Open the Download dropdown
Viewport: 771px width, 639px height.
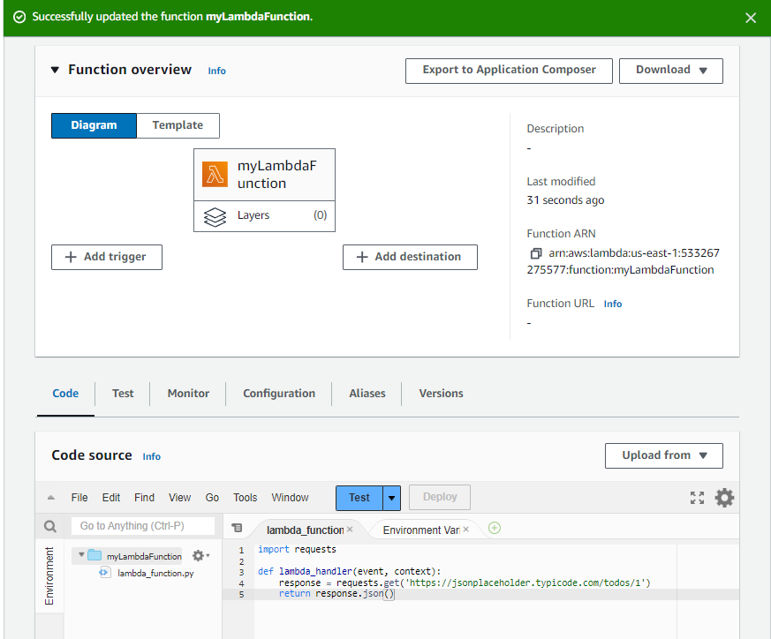point(670,71)
